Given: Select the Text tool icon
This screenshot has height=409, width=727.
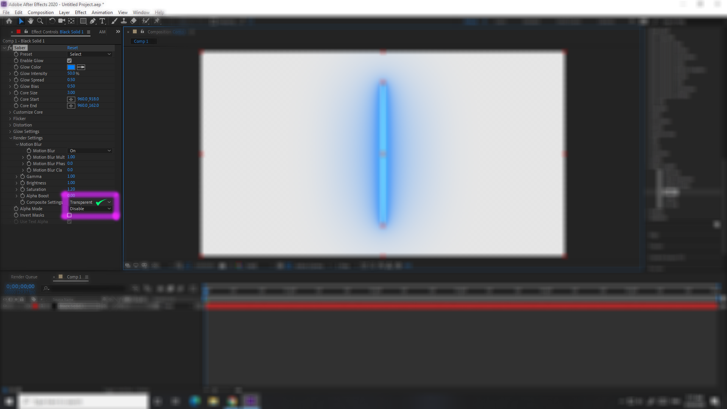Looking at the screenshot, I should (x=103, y=20).
